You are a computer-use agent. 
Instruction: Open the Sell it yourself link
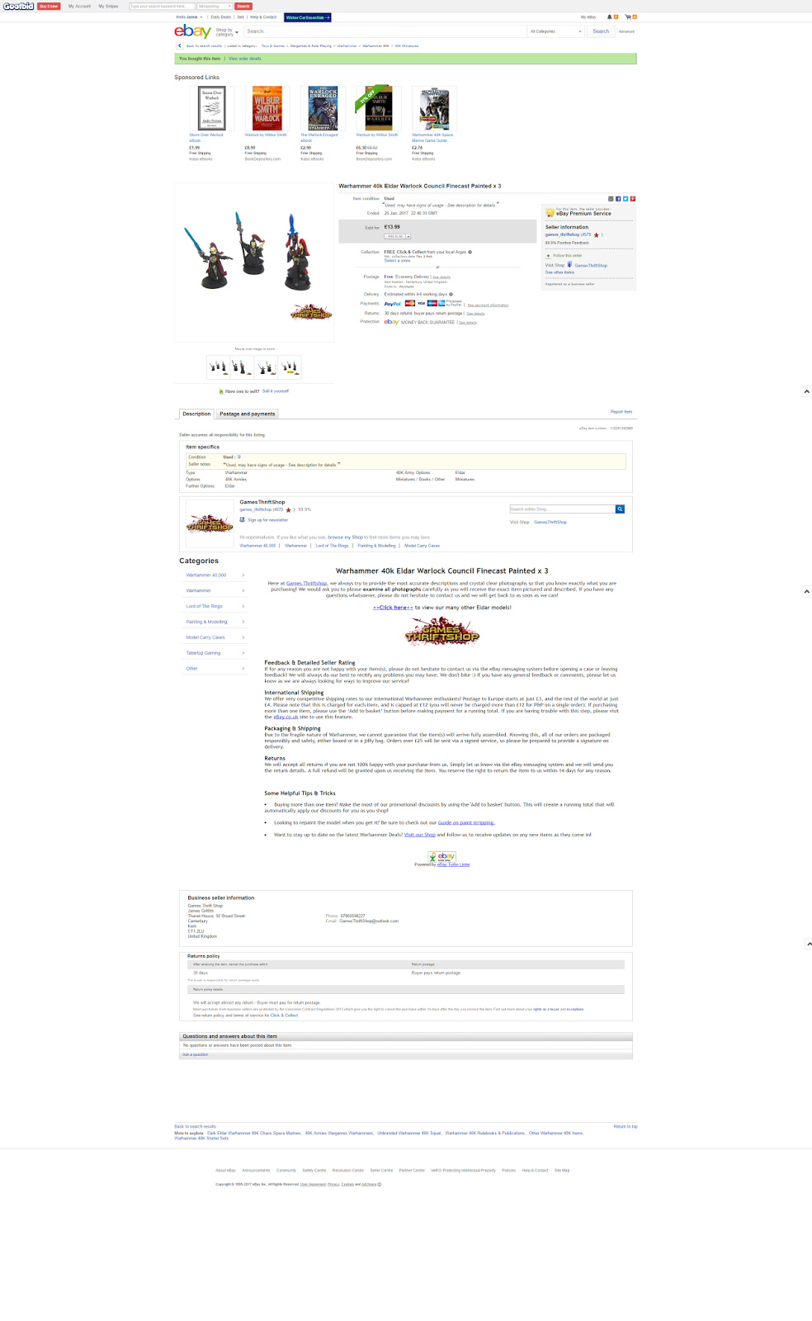click(x=276, y=391)
